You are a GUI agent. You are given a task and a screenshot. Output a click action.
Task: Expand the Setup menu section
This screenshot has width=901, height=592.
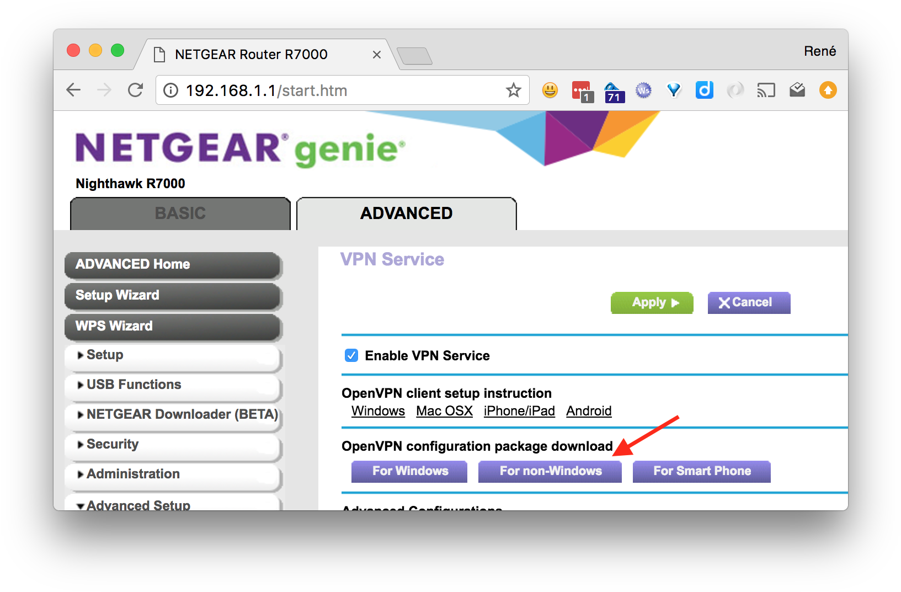click(x=104, y=355)
